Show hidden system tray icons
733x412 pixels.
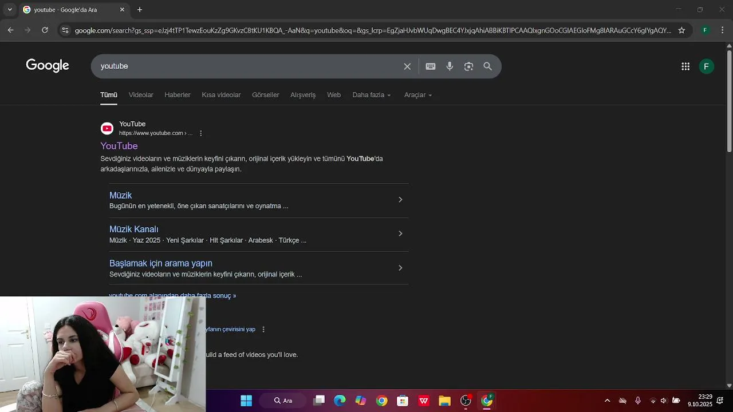click(607, 401)
